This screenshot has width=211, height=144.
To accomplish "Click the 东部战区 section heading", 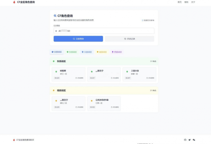I will pyautogui.click(x=61, y=61).
